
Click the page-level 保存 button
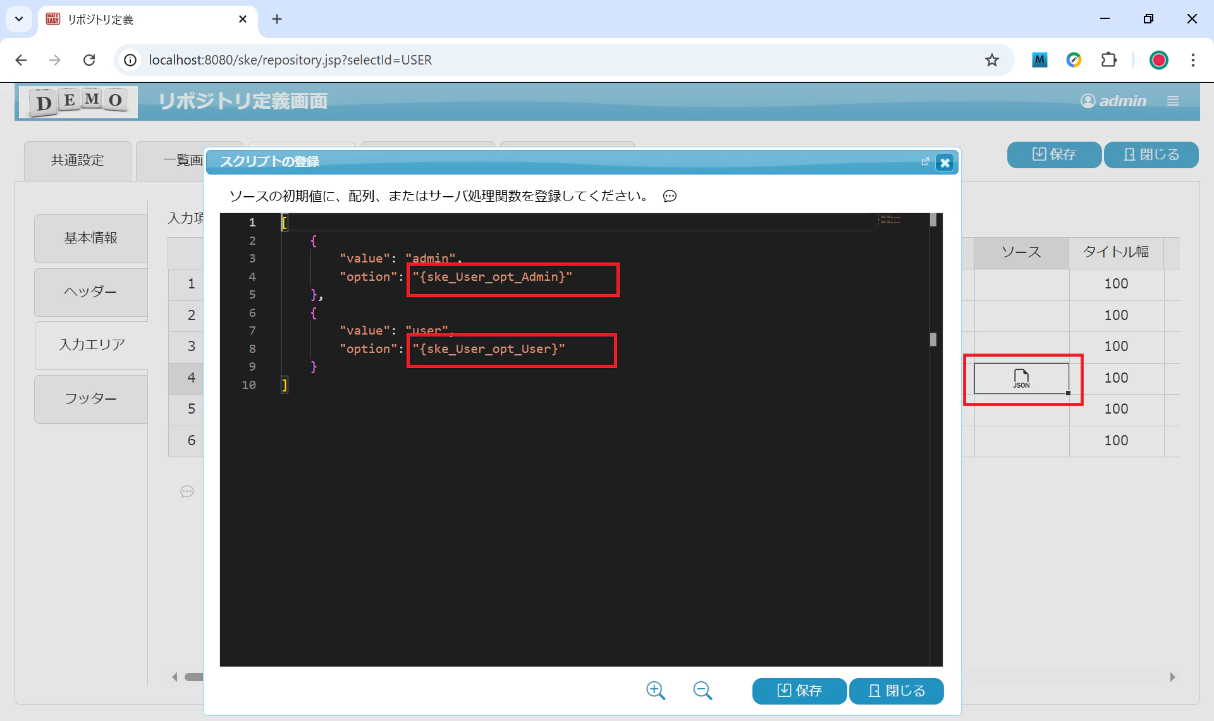(1054, 154)
